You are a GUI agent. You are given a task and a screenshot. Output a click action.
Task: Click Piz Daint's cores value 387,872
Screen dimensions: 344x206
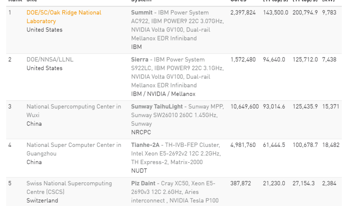[241, 183]
